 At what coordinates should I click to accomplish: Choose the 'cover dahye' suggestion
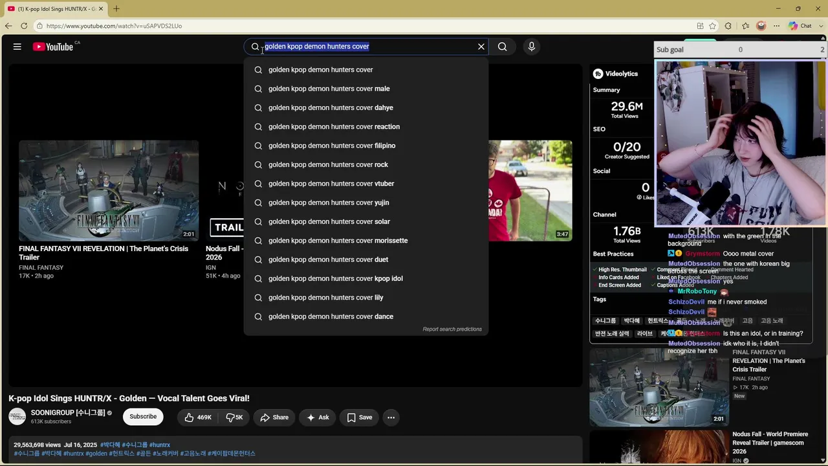(366, 107)
